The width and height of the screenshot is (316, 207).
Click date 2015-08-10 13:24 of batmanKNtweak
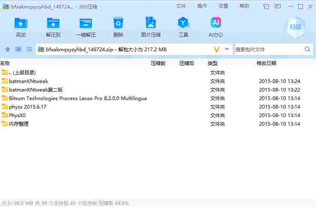(x=279, y=81)
